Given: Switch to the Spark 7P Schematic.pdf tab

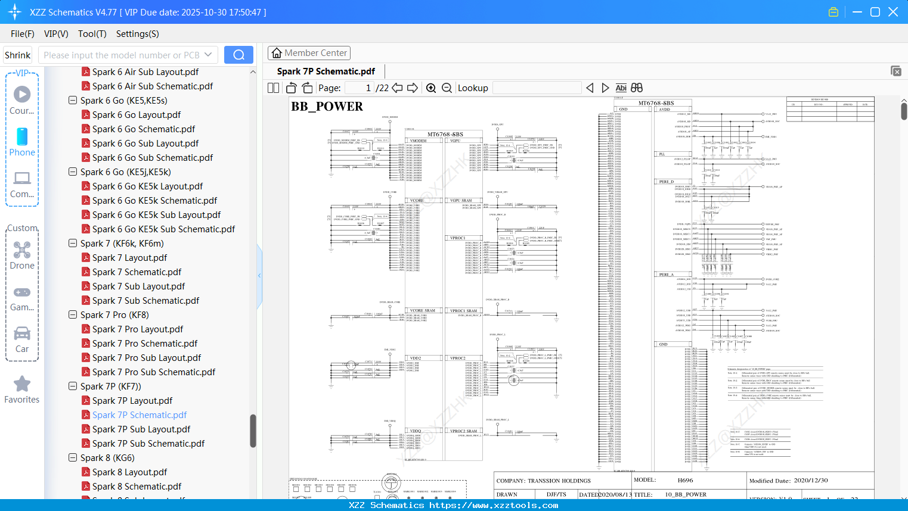Looking at the screenshot, I should coord(325,71).
